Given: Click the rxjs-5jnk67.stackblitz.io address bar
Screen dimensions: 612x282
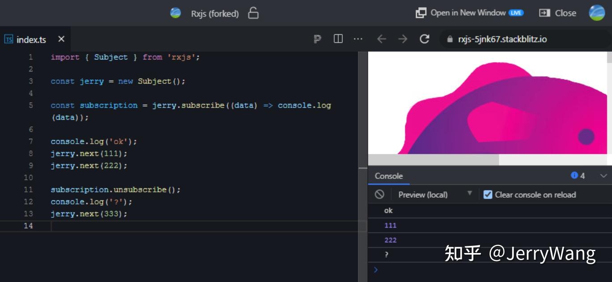Looking at the screenshot, I should click(x=525, y=39).
